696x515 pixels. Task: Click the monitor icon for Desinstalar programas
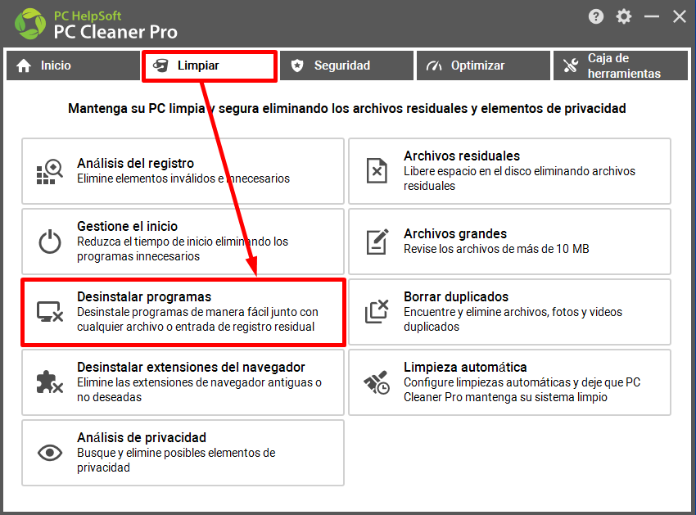[x=50, y=312]
